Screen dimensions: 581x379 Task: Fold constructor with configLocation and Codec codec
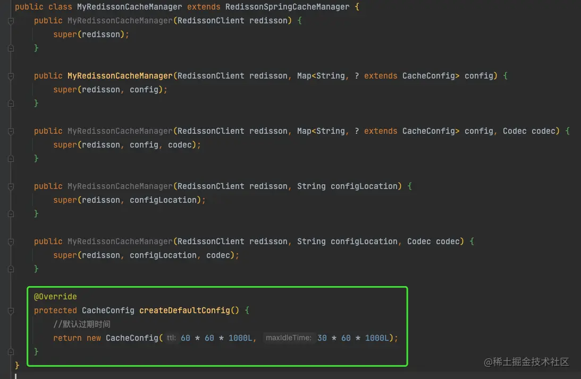tap(11, 242)
